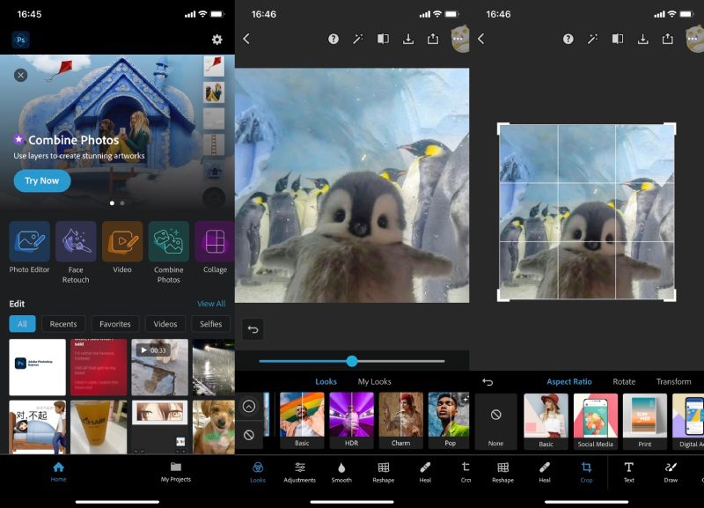
Task: Open the puppy photo thumbnail
Action: click(x=214, y=427)
